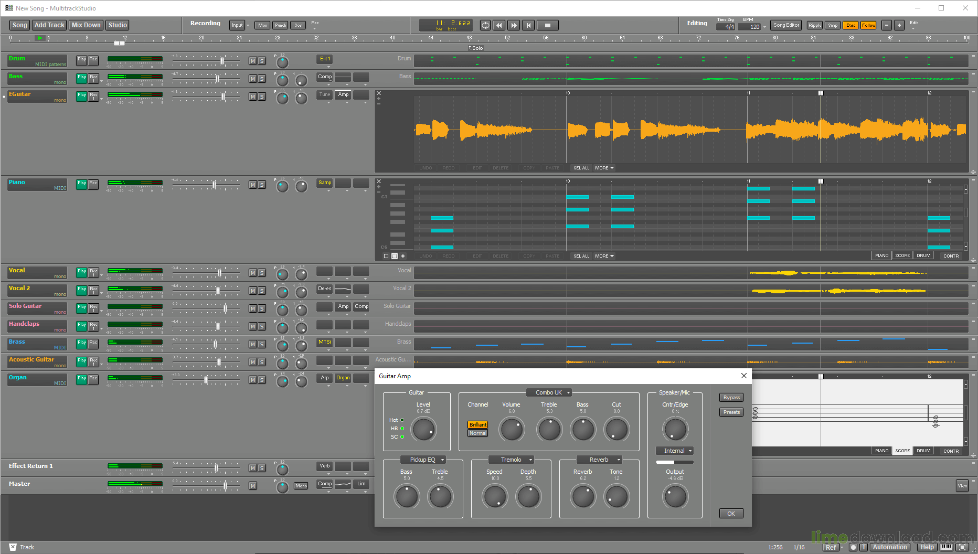The height and width of the screenshot is (554, 978).
Task: Open the Amp effect on EGuitar track
Action: [x=343, y=95]
